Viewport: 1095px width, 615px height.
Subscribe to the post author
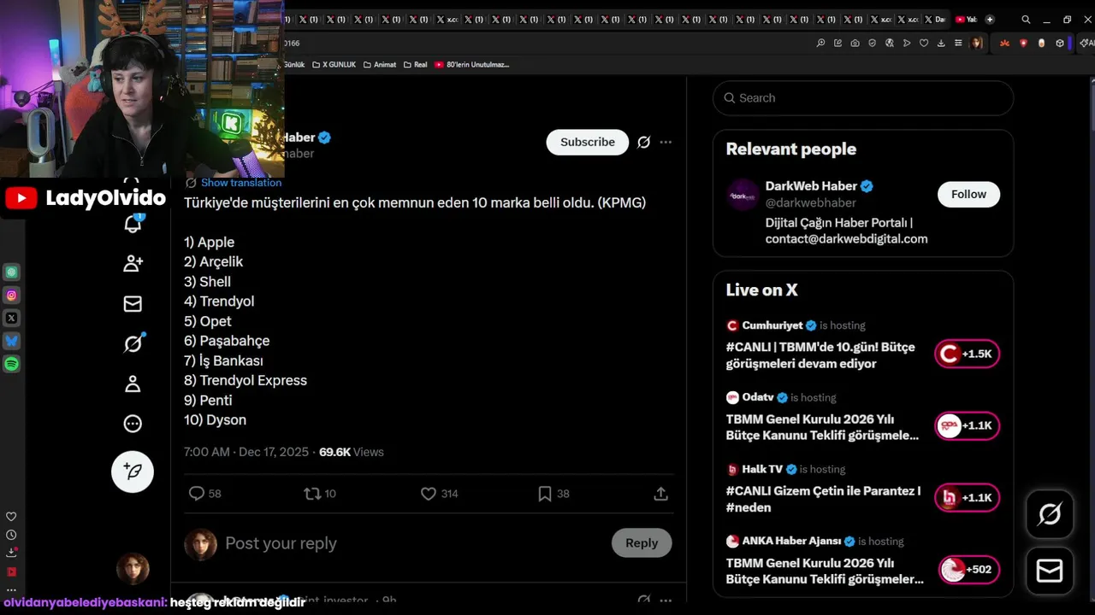(x=588, y=142)
